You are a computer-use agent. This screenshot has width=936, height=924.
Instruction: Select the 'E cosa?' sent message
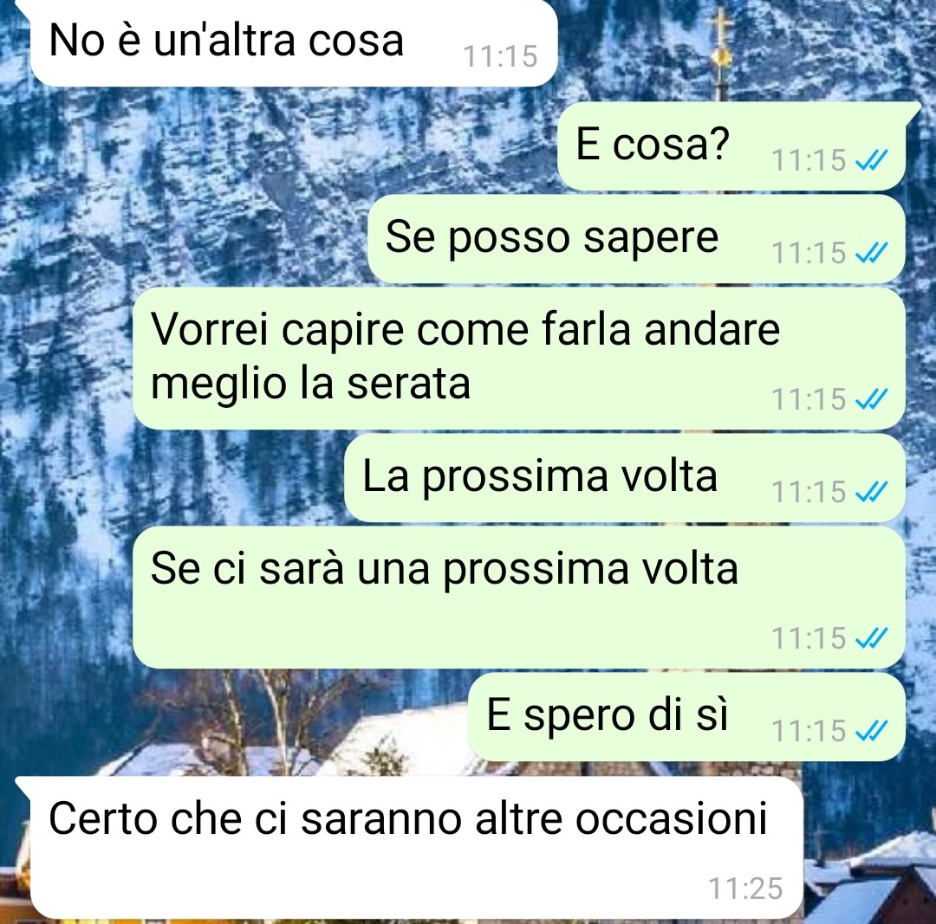(x=732, y=146)
